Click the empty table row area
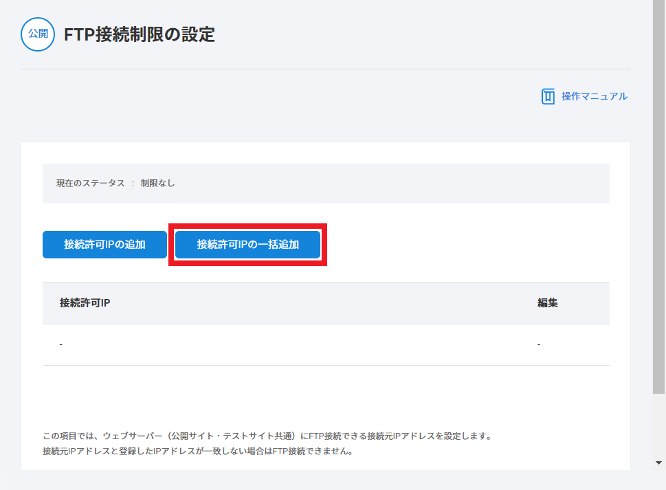Image resolution: width=666 pixels, height=490 pixels. click(296, 344)
